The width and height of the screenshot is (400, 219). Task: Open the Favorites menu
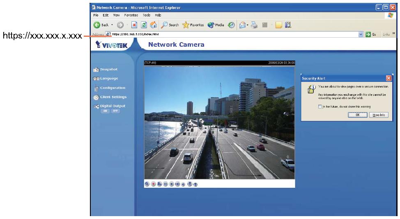coord(131,15)
